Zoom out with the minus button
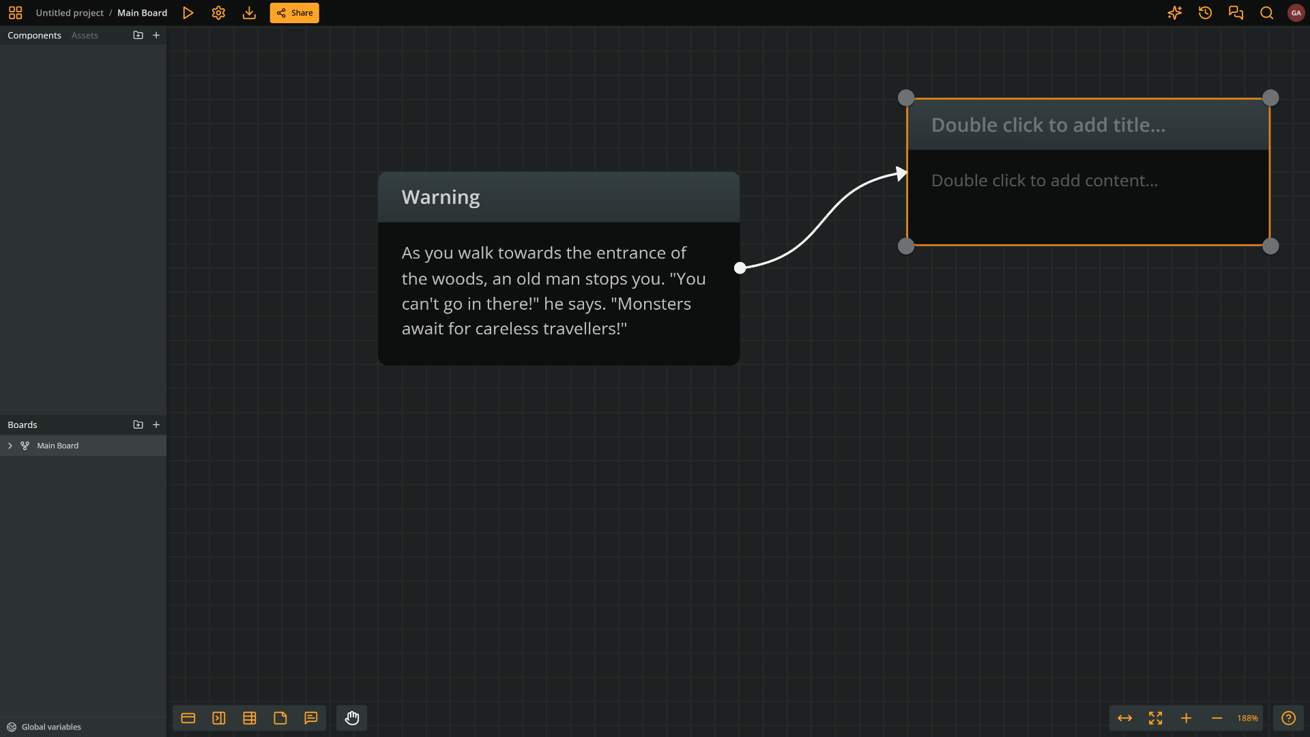This screenshot has width=1310, height=737. click(1217, 718)
